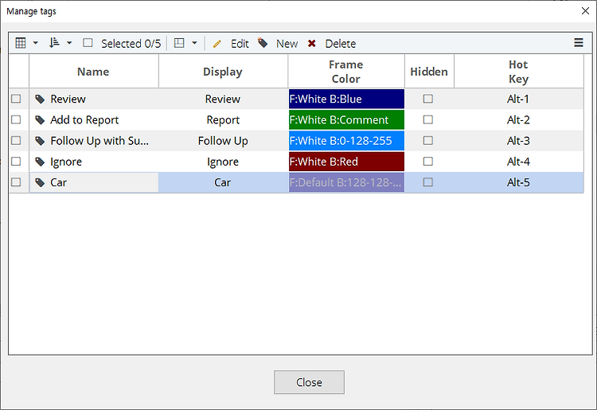
Task: Click the tag icon beside Add to Report
Action: tap(40, 120)
